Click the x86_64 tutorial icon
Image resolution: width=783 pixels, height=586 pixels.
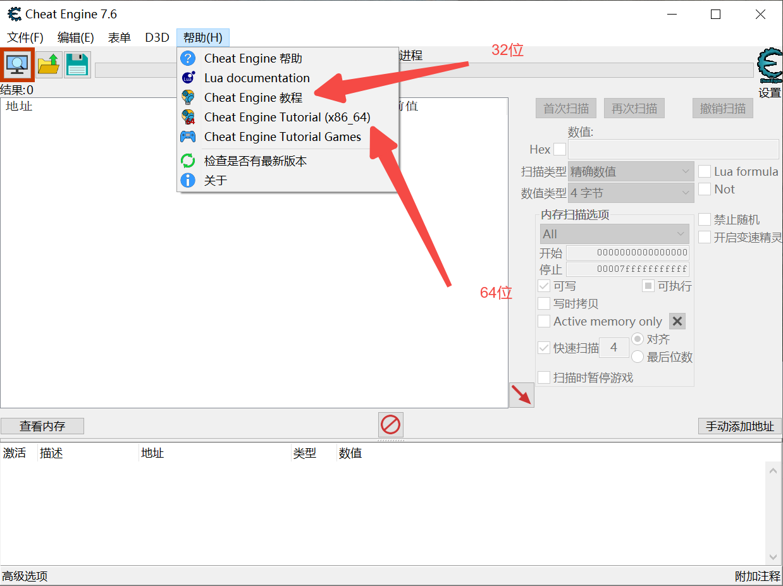coord(188,117)
